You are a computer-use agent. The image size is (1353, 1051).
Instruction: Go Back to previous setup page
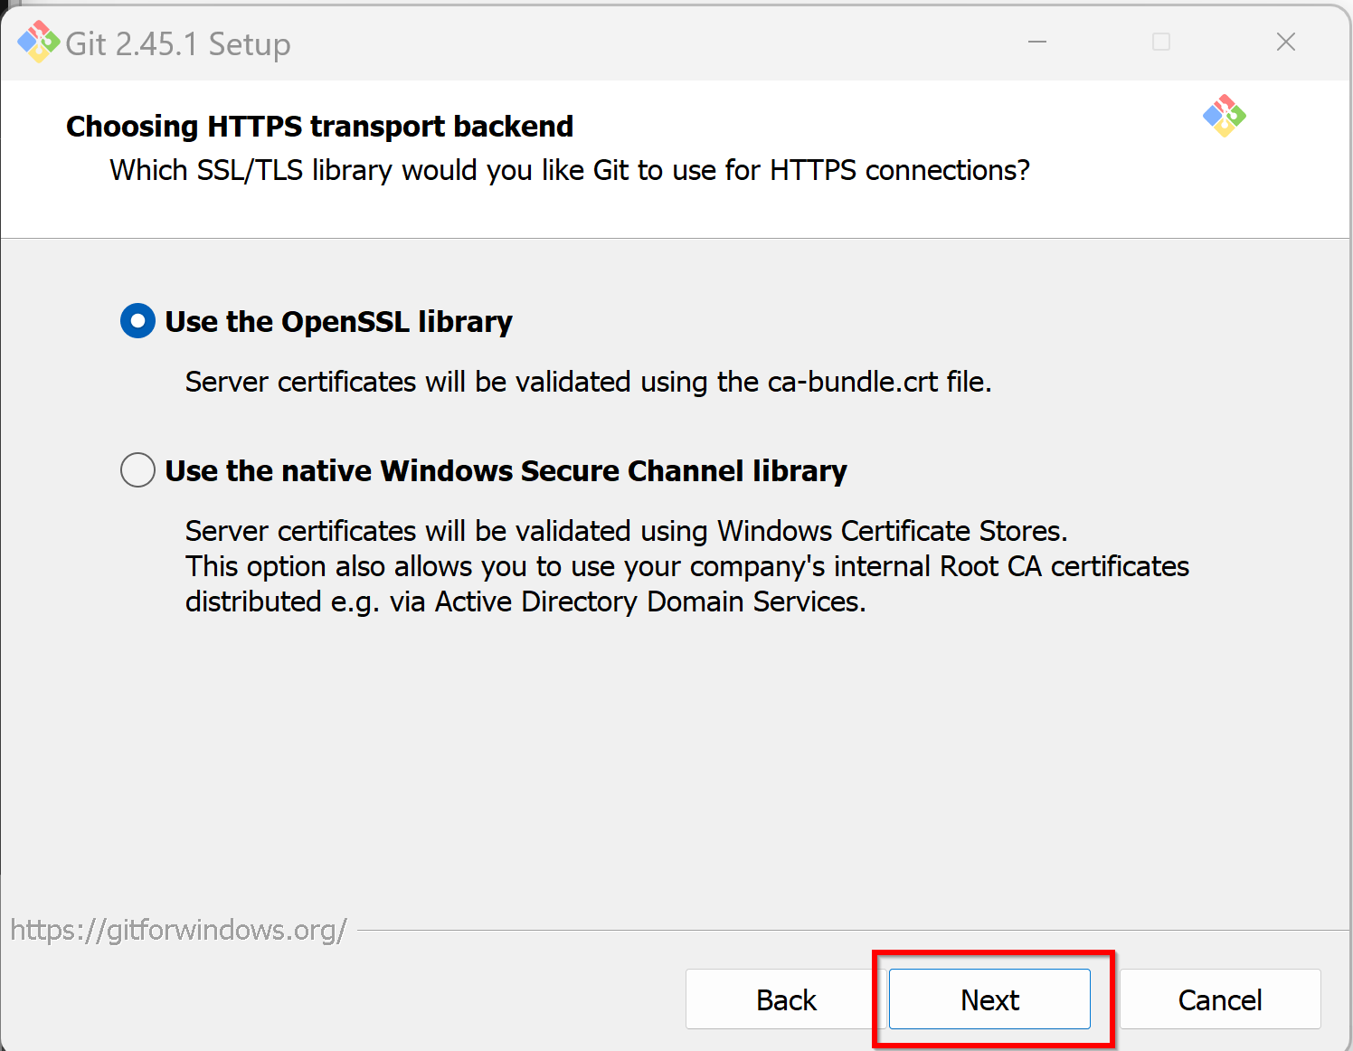click(786, 999)
